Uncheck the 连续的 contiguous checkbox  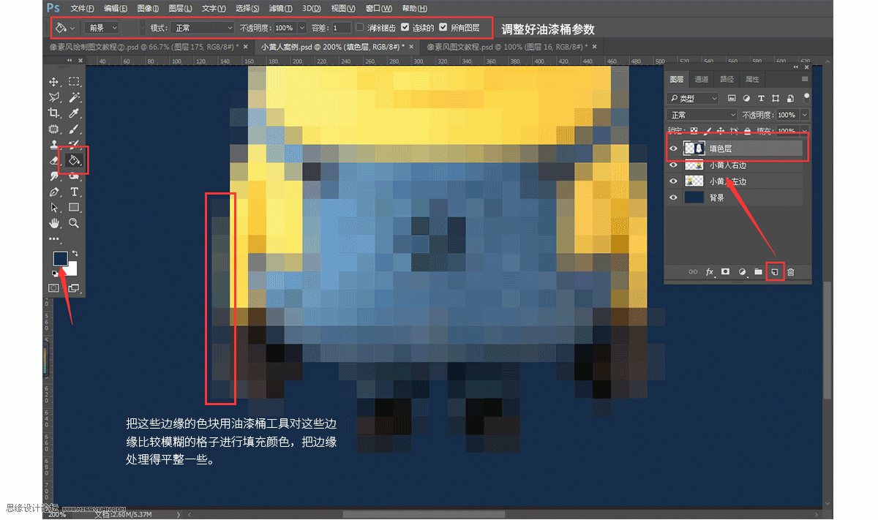[405, 28]
